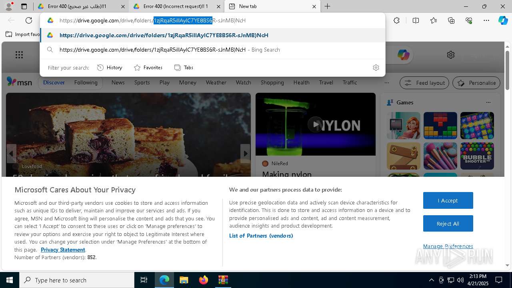Open the Shopping category
The width and height of the screenshot is (512, 288).
tap(272, 82)
